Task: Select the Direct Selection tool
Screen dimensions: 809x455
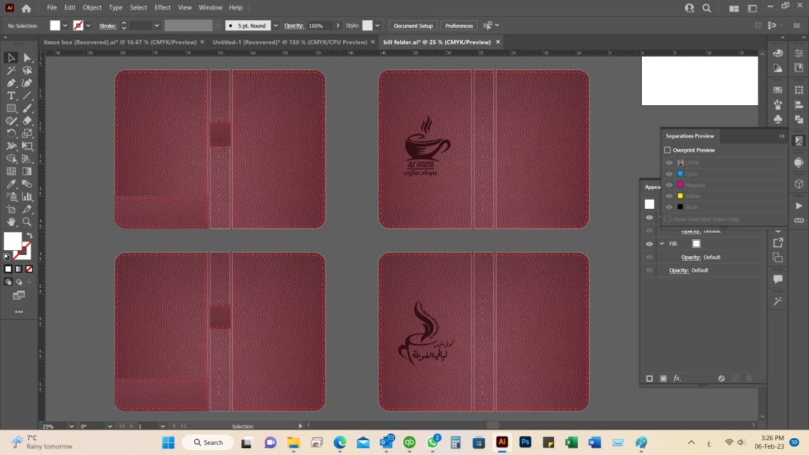Action: (27, 58)
